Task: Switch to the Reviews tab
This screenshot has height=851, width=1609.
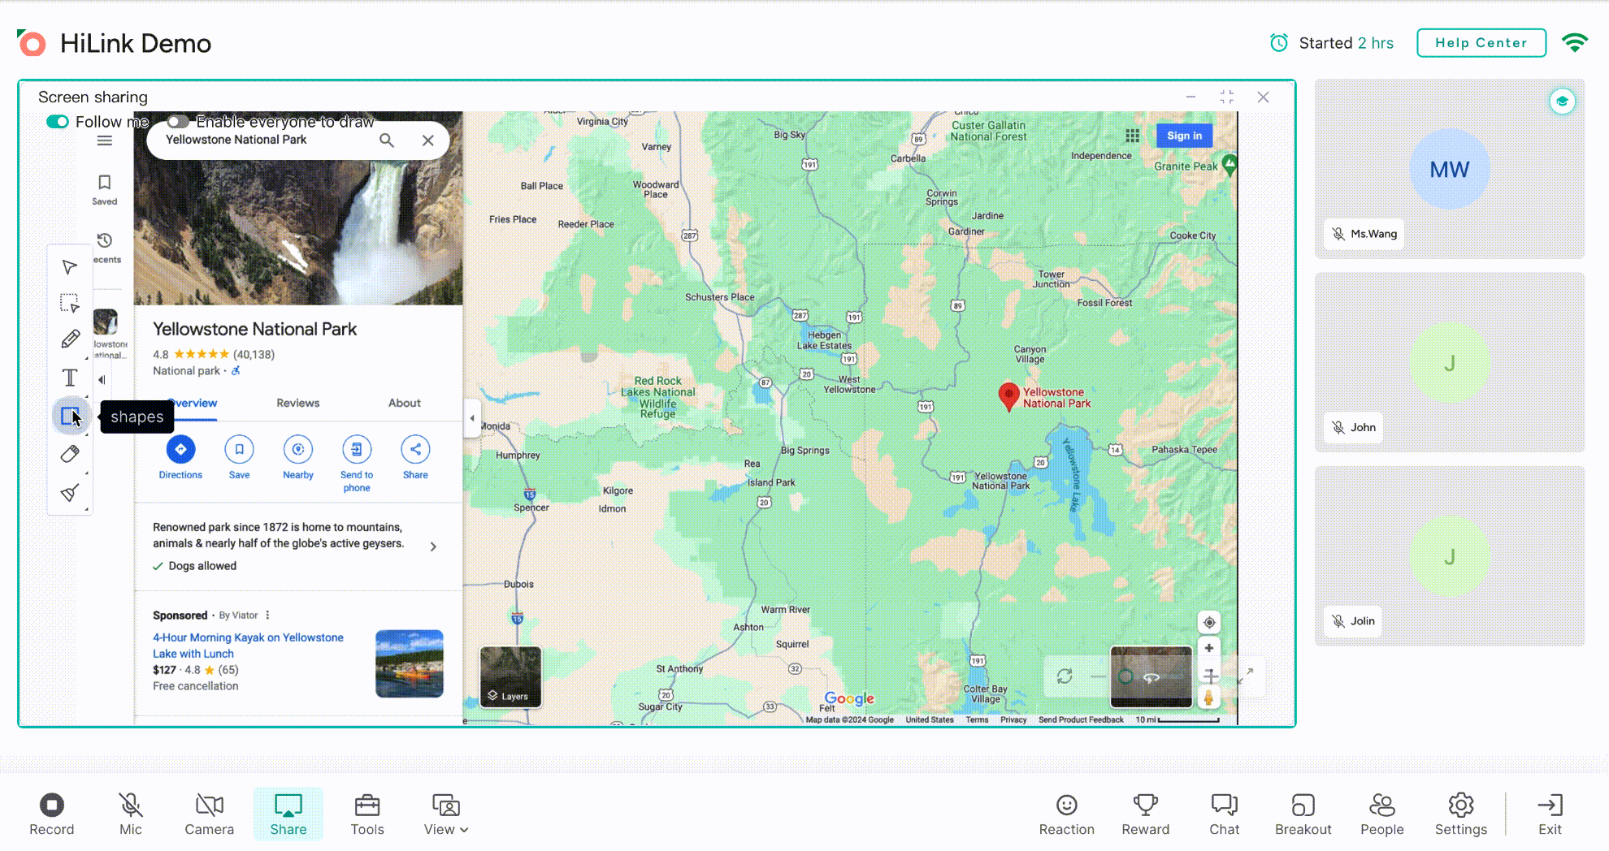Action: click(x=298, y=403)
